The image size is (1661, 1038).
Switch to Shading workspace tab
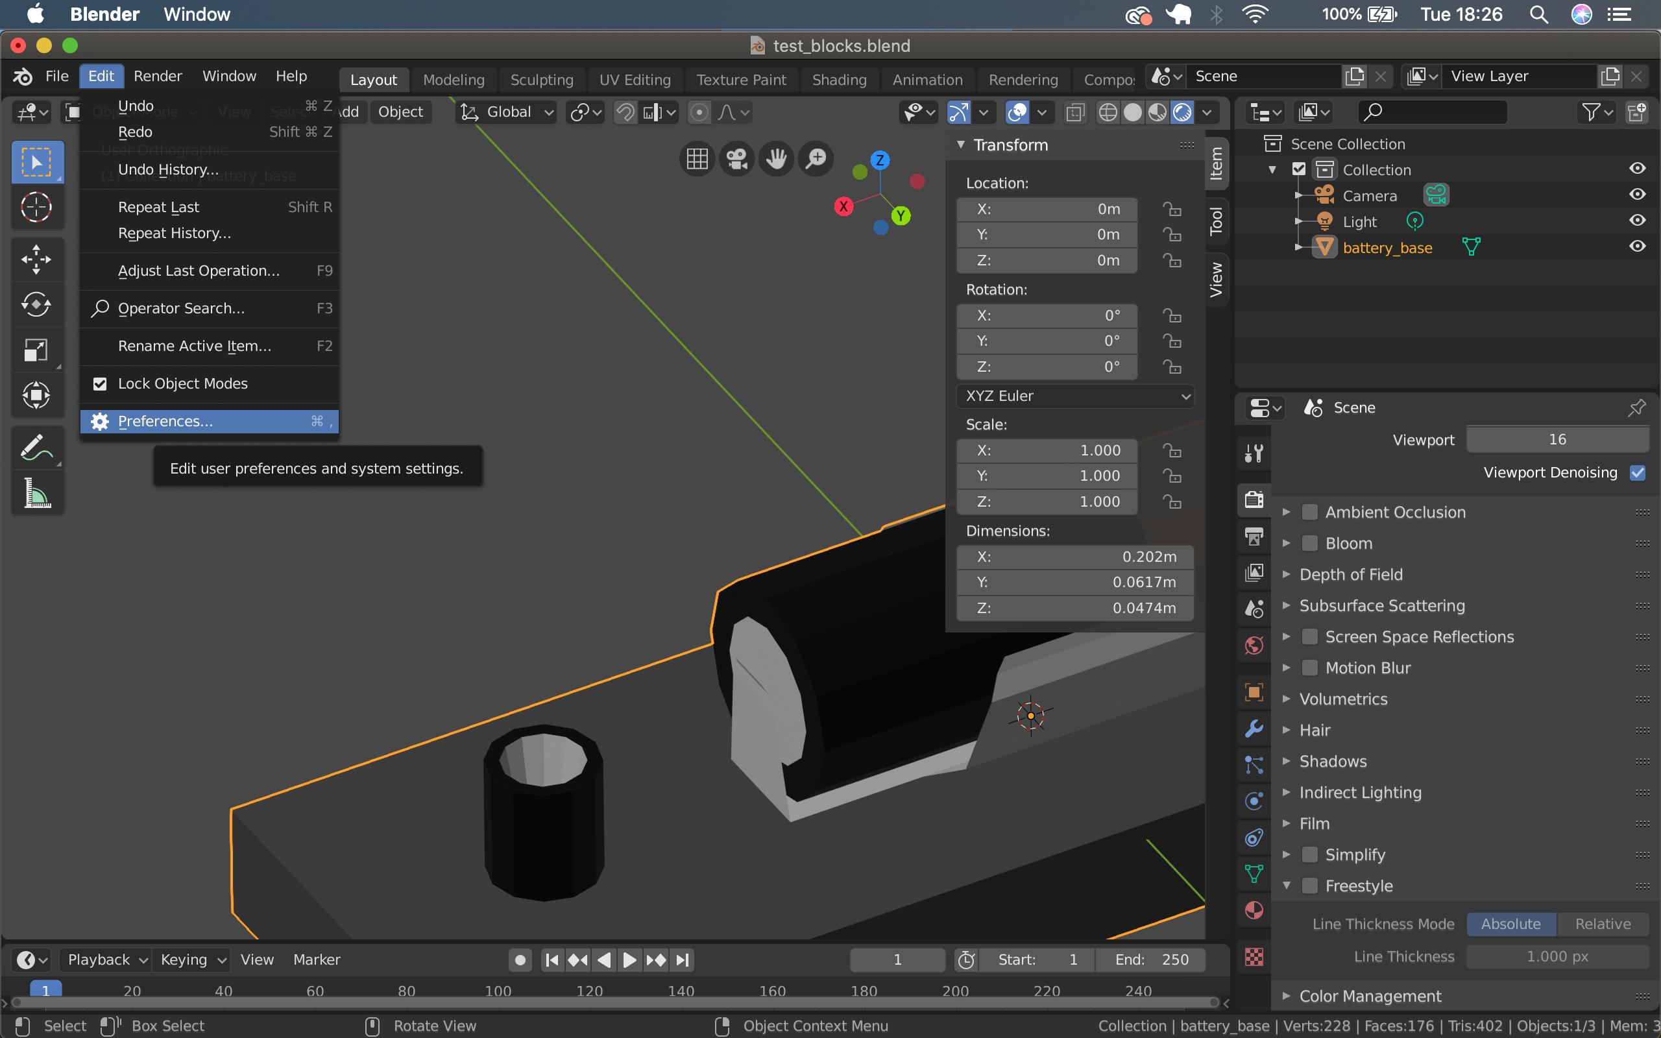[839, 80]
